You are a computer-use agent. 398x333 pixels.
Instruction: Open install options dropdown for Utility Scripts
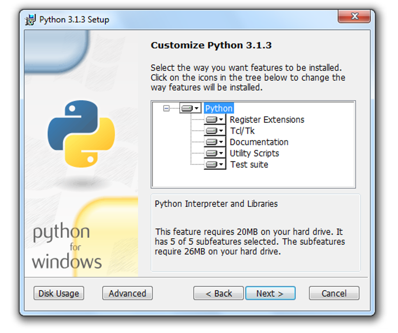click(215, 153)
